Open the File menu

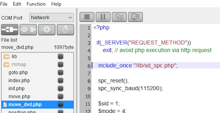click(4, 4)
